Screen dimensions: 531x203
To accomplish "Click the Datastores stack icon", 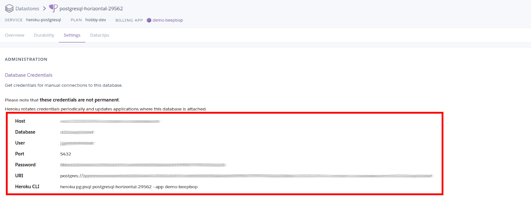I will coord(9,8).
